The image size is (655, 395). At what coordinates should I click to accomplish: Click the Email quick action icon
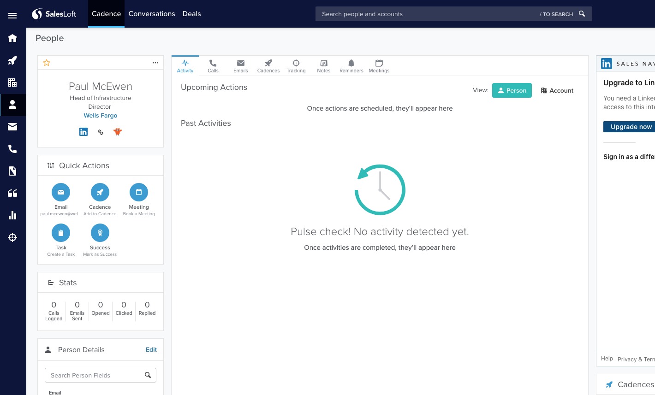pyautogui.click(x=61, y=193)
